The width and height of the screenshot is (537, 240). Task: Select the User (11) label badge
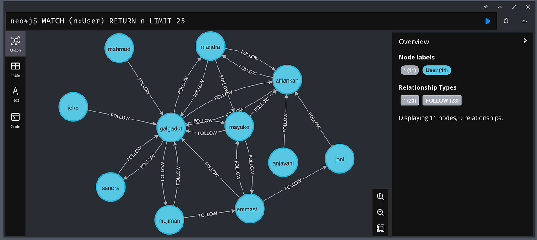pyautogui.click(x=437, y=70)
